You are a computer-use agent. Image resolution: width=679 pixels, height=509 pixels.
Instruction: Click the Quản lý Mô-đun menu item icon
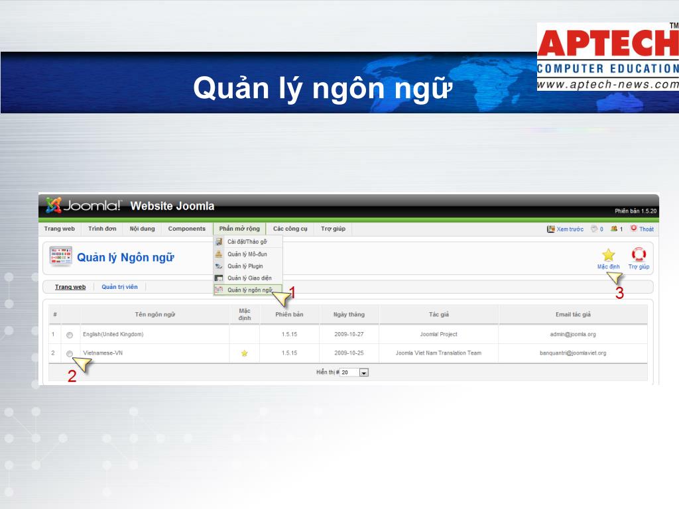tap(219, 254)
